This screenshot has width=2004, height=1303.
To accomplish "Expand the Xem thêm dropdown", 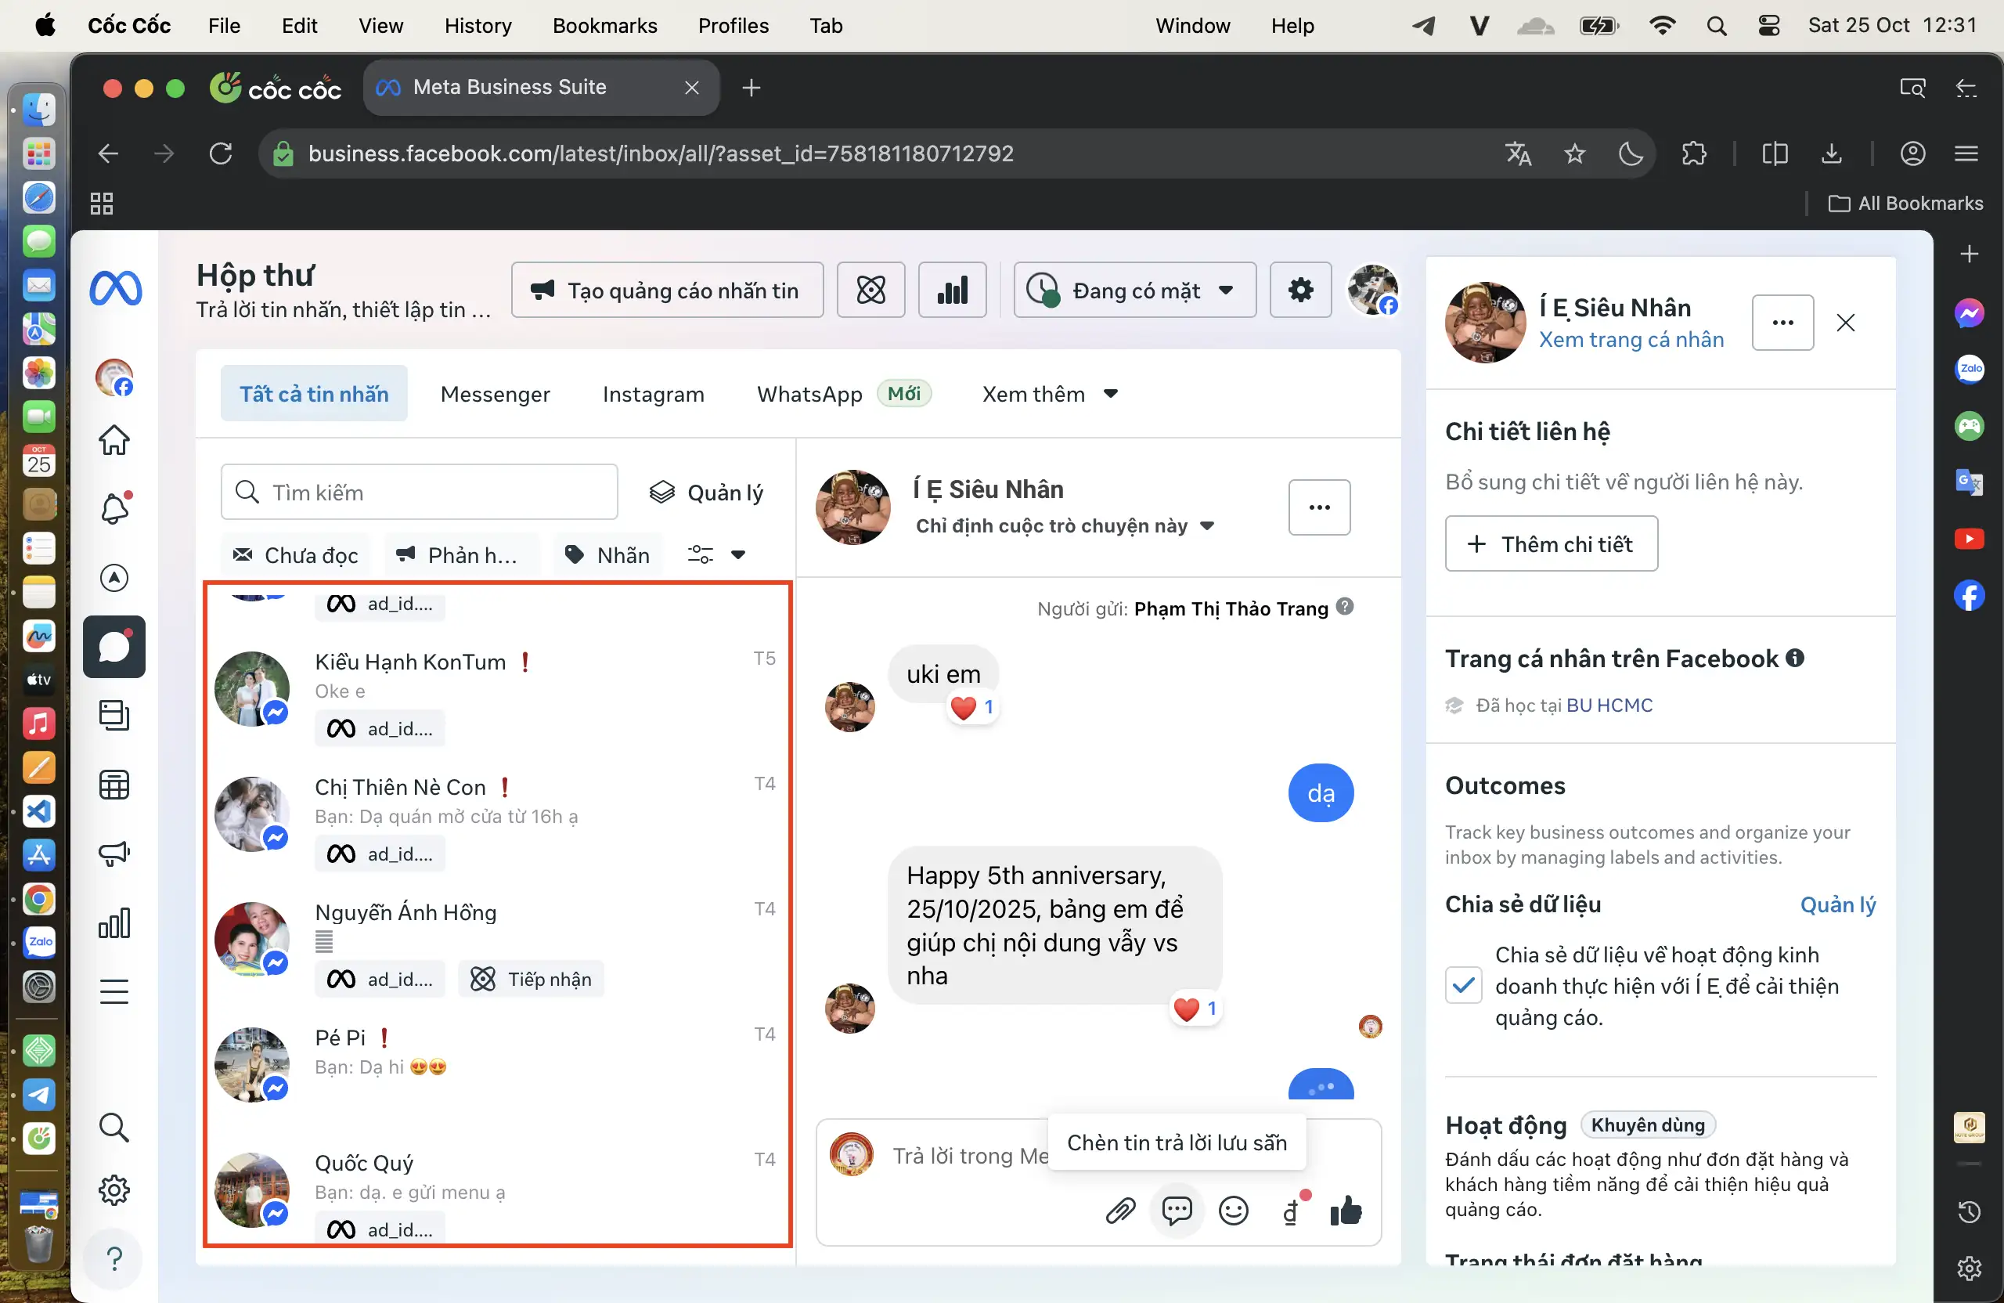I will pyautogui.click(x=1049, y=394).
